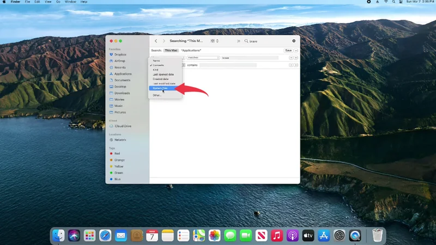Clear the search field with X icon
Viewport: 436px width, 245px height.
[x=294, y=41]
